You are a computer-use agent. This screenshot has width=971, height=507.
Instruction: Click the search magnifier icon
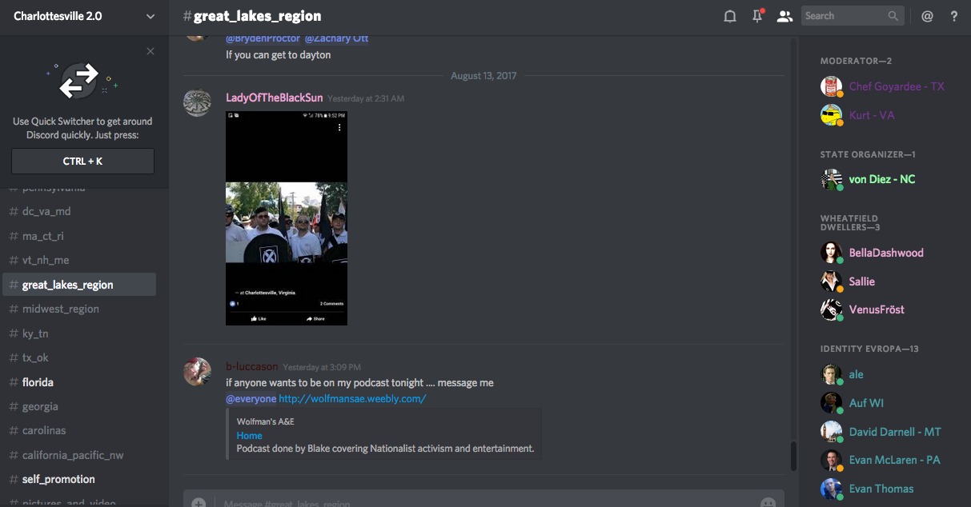click(893, 16)
